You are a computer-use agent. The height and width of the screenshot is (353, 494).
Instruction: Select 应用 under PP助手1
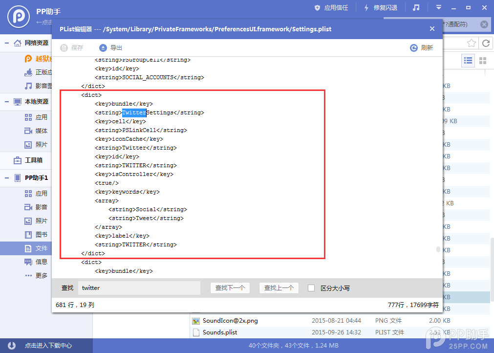pyautogui.click(x=36, y=194)
